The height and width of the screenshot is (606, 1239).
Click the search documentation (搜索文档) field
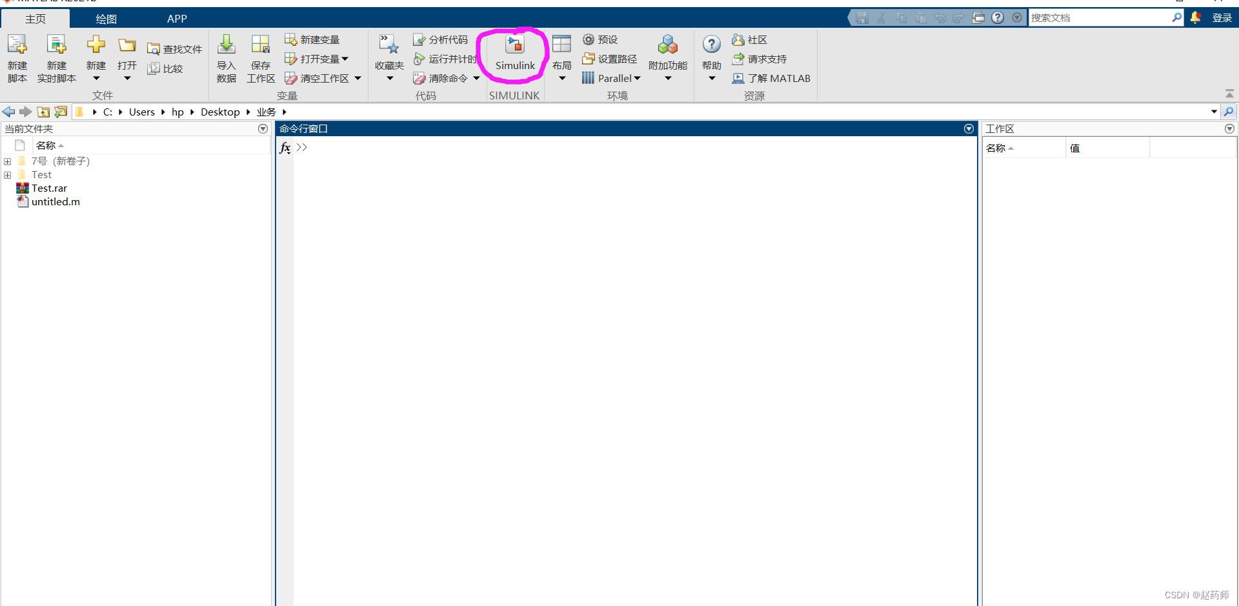1100,18
